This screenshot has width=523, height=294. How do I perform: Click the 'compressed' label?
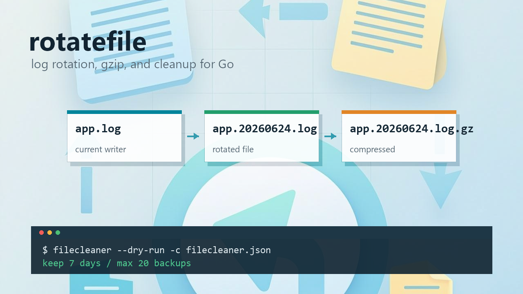372,149
